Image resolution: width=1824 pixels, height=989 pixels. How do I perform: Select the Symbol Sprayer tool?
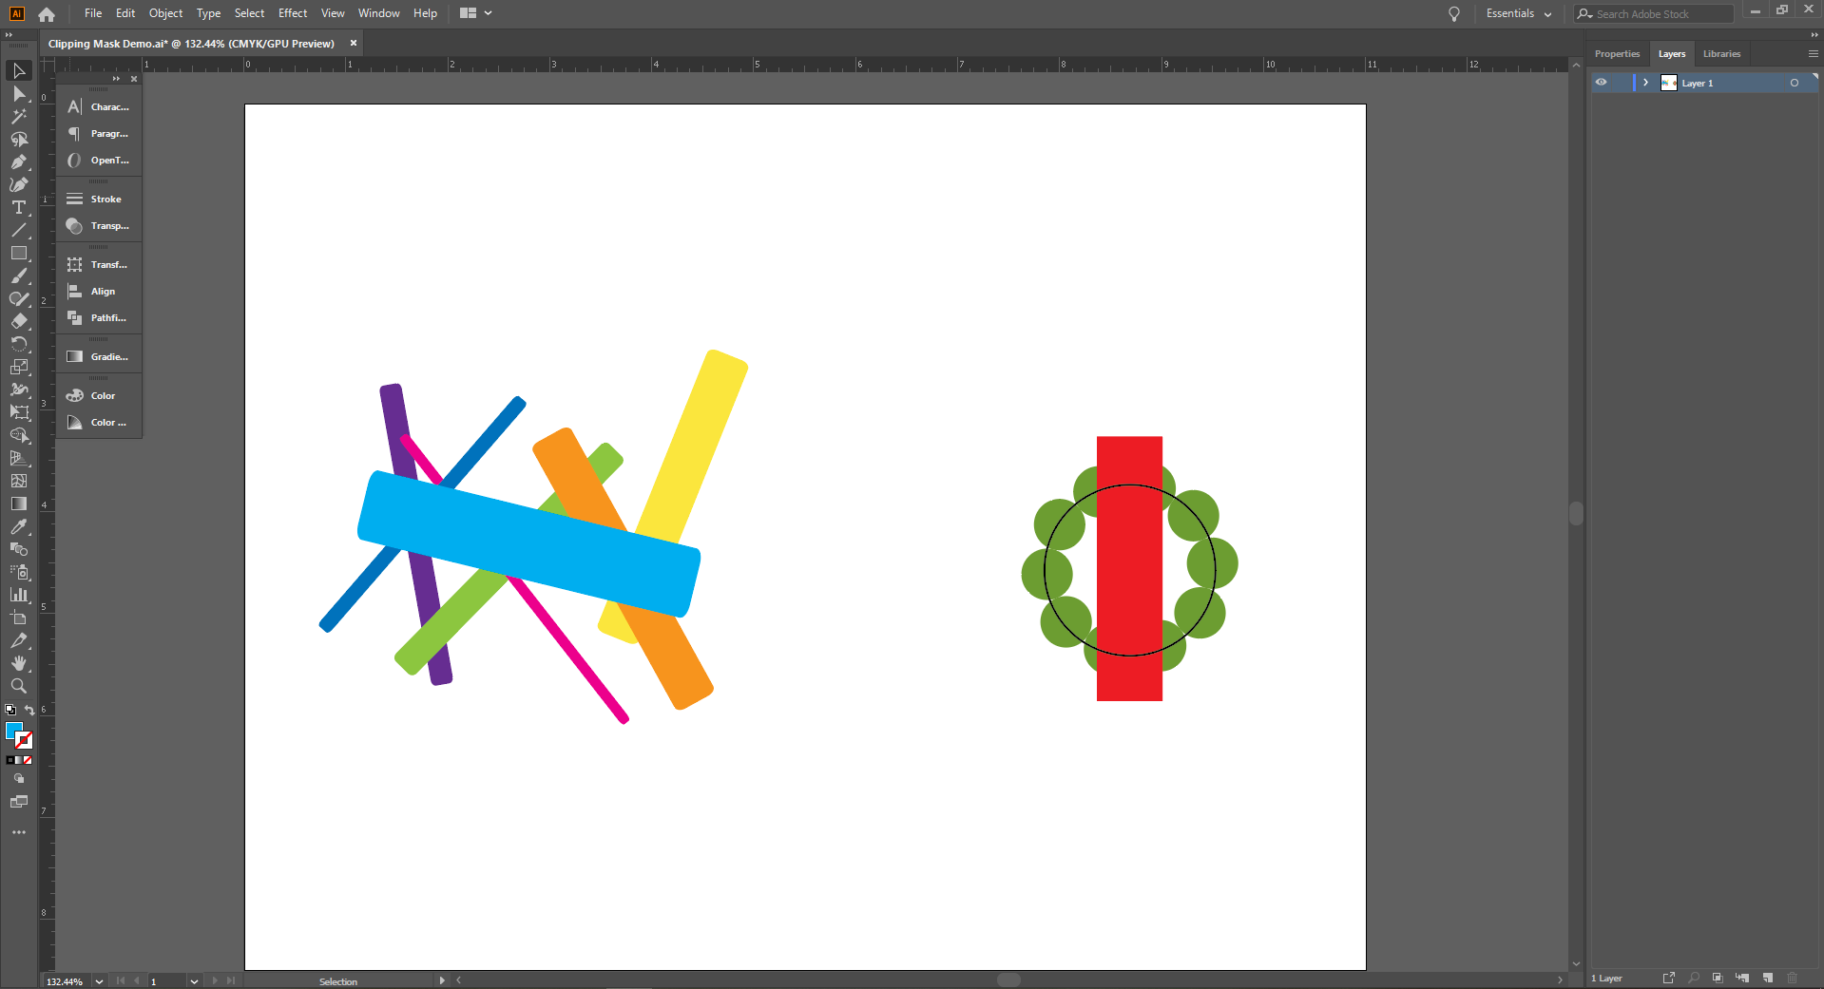click(x=19, y=573)
